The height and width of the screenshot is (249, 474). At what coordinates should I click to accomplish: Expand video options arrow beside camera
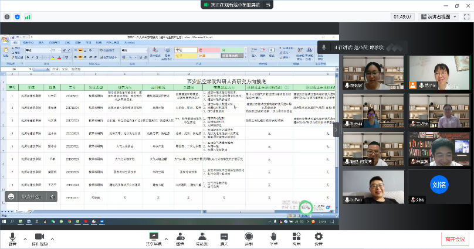53,239
